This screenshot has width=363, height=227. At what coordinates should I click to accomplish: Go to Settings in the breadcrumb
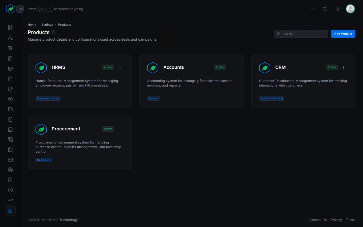pos(47,25)
